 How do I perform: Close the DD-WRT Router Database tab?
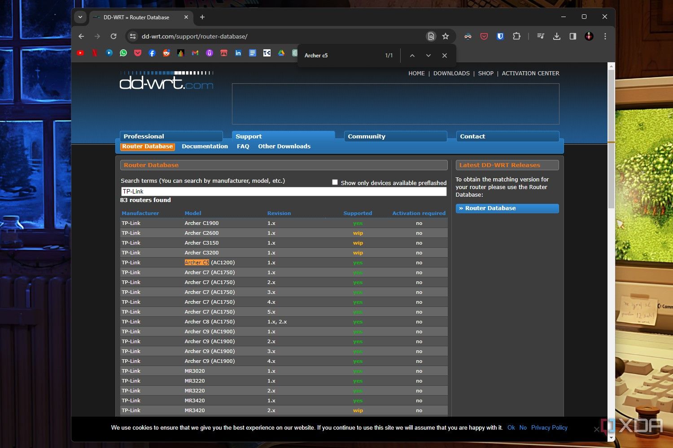tap(186, 17)
